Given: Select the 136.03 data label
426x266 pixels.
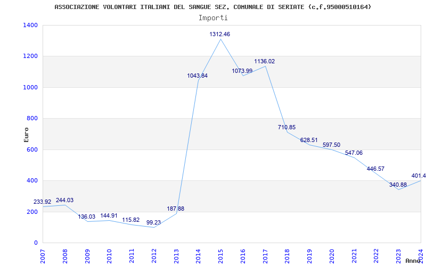Looking at the screenshot, I should (x=87, y=217).
